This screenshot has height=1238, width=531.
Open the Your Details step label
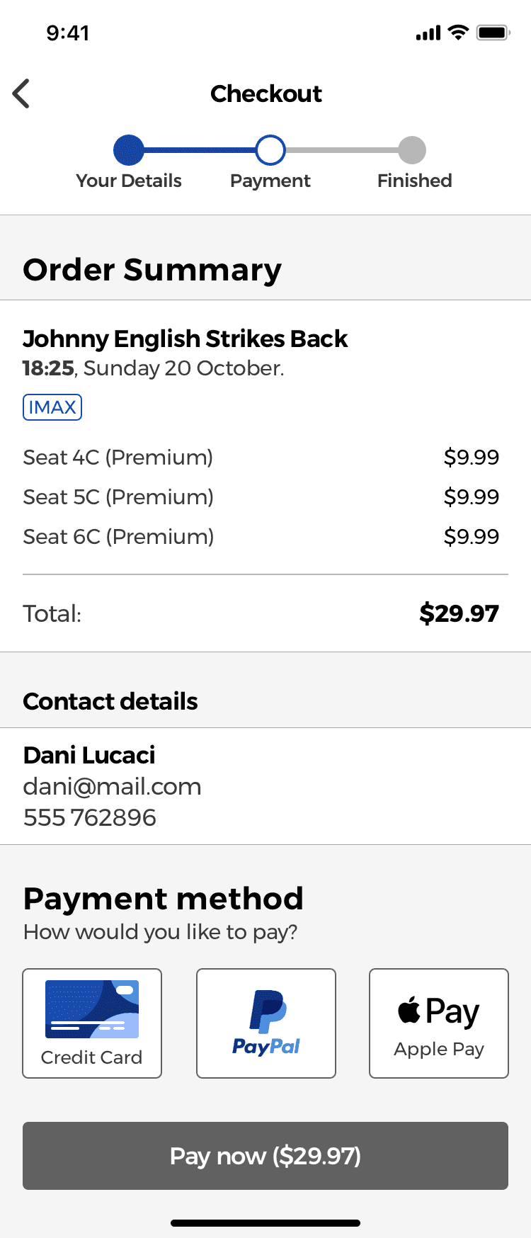pyautogui.click(x=129, y=181)
